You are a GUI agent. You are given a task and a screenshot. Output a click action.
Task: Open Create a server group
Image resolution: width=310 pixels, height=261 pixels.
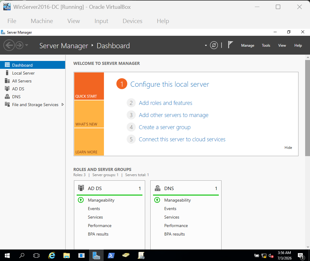[165, 127]
